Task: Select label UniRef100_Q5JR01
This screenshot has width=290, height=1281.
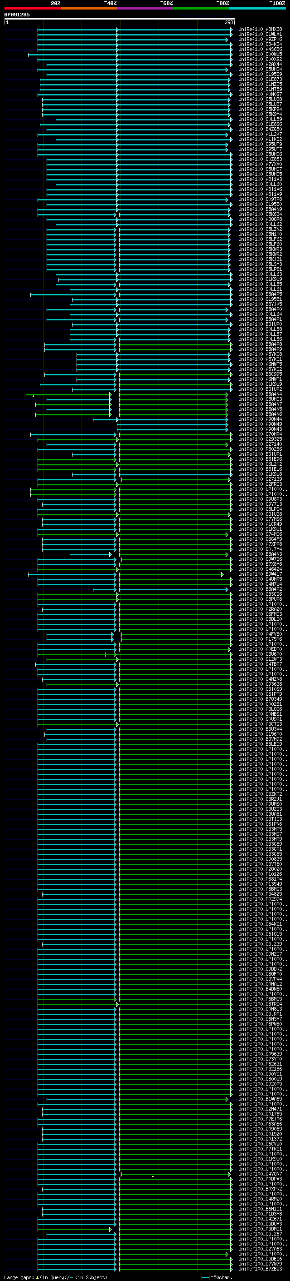Action: tap(260, 1013)
